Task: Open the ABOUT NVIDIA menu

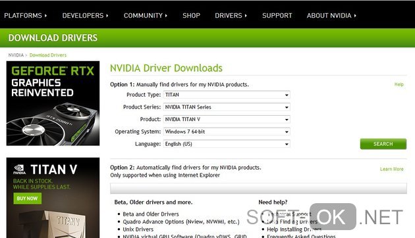Action: click(331, 16)
